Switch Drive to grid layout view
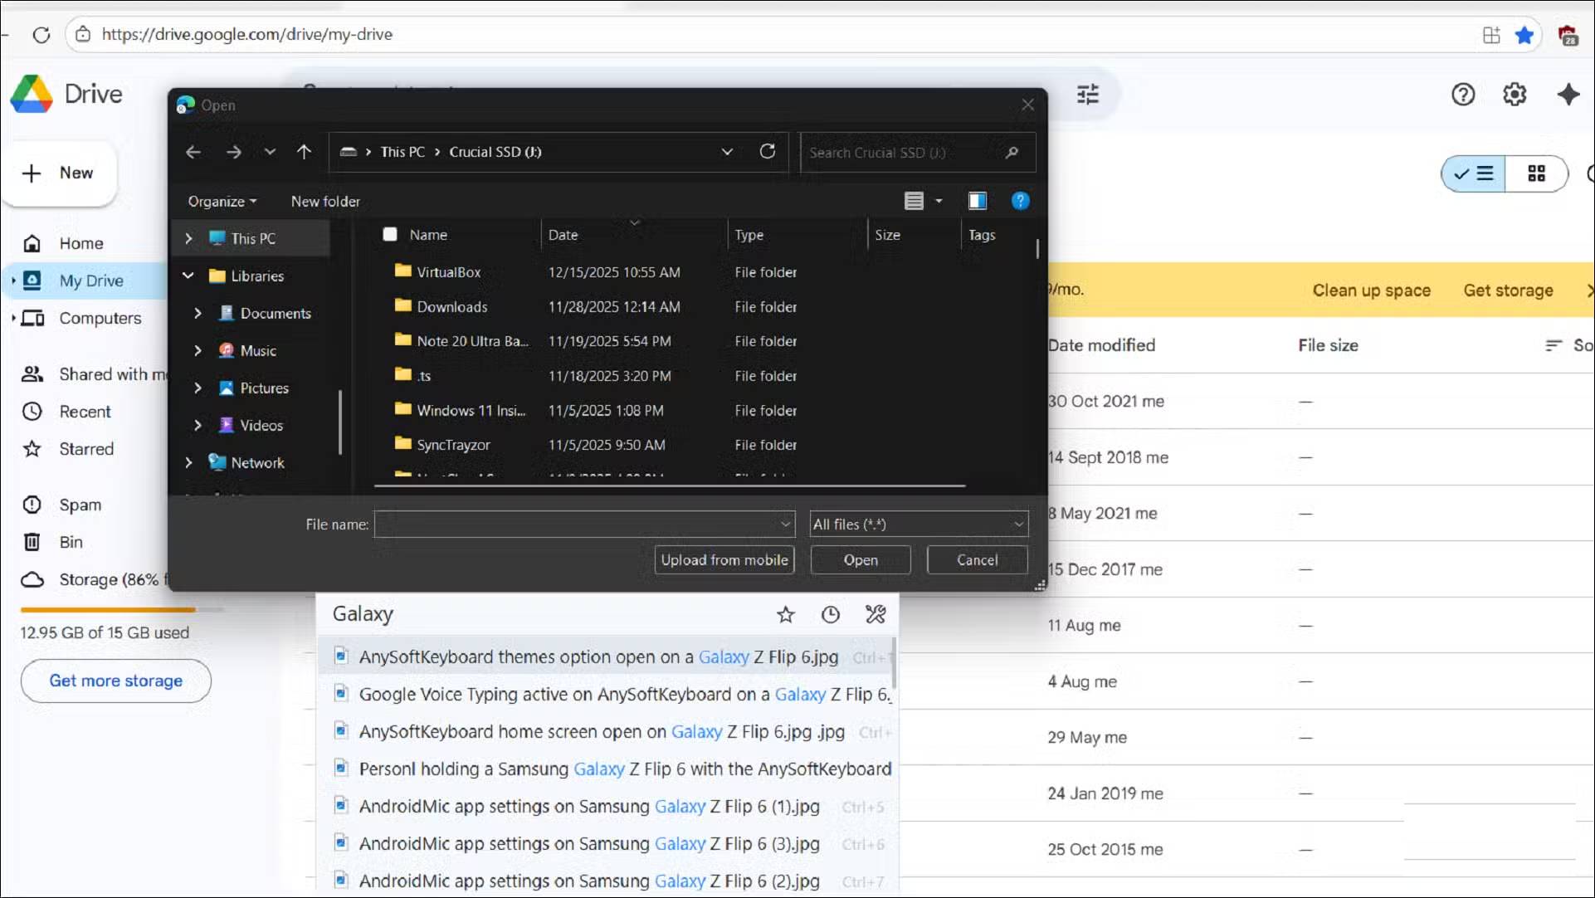This screenshot has height=898, width=1595. pos(1536,173)
